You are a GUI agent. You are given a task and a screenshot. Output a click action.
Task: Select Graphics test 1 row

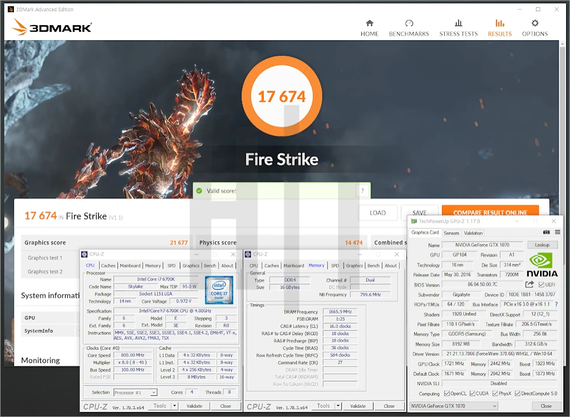pyautogui.click(x=50, y=258)
